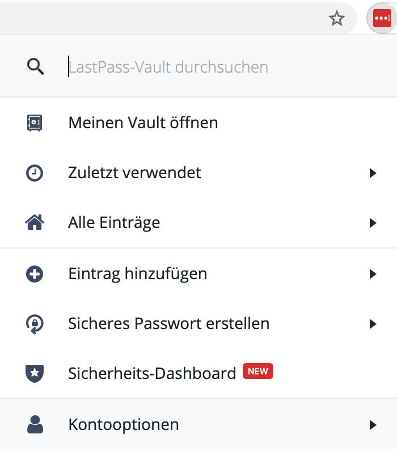Expand the Kontooptionen submenu arrow
Image resolution: width=397 pixels, height=455 pixels.
click(373, 424)
